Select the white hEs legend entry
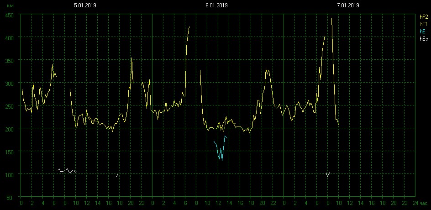 point(423,39)
